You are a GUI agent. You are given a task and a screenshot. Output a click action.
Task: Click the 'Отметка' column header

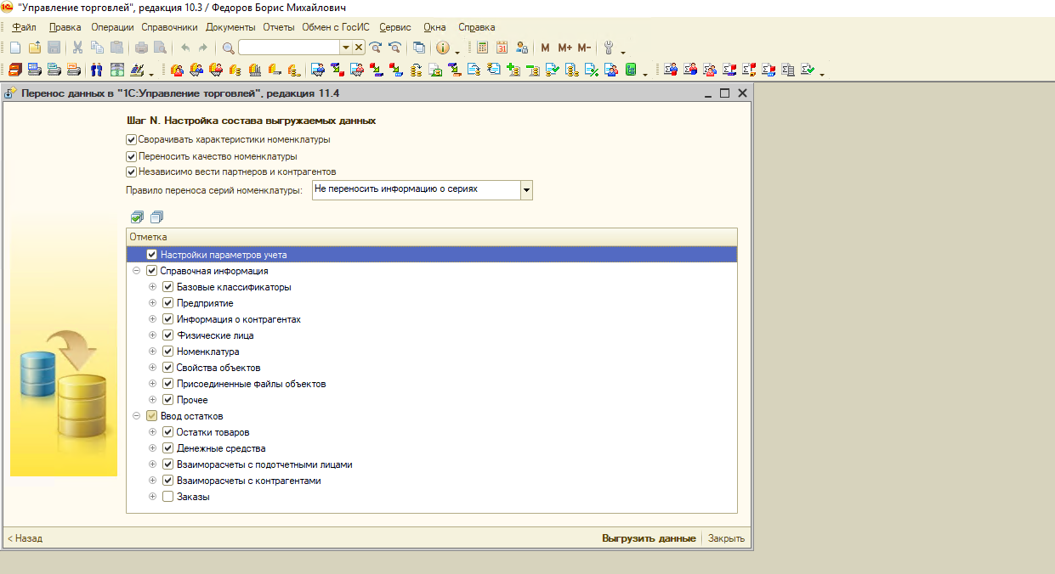(x=432, y=237)
